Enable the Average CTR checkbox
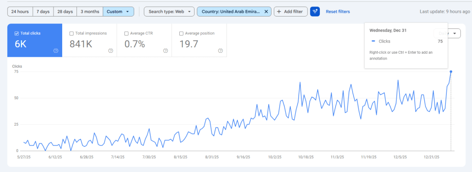The width and height of the screenshot is (472, 172). [126, 33]
